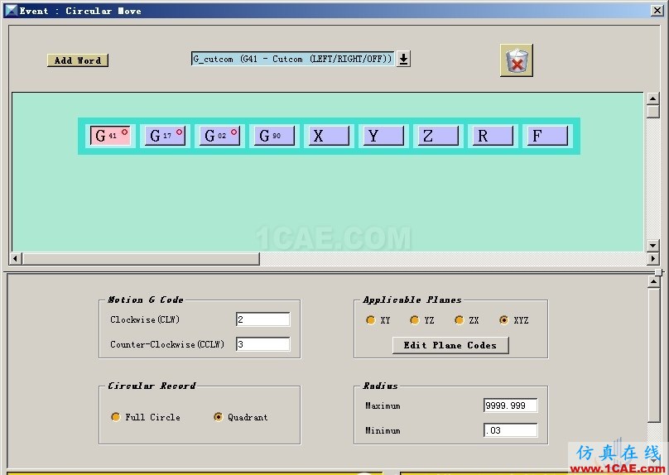Choose Full Circle circular record option
The width and height of the screenshot is (669, 475).
pyautogui.click(x=116, y=416)
